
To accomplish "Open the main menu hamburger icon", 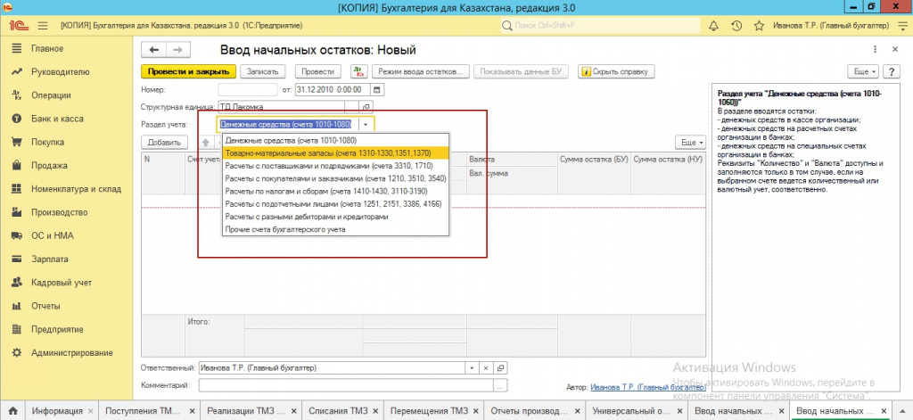I will [43, 26].
